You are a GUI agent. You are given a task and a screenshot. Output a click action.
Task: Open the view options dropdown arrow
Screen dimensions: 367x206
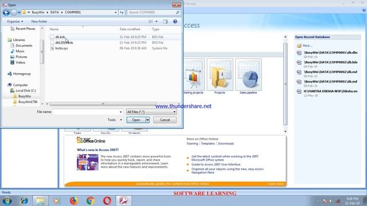tap(157, 22)
